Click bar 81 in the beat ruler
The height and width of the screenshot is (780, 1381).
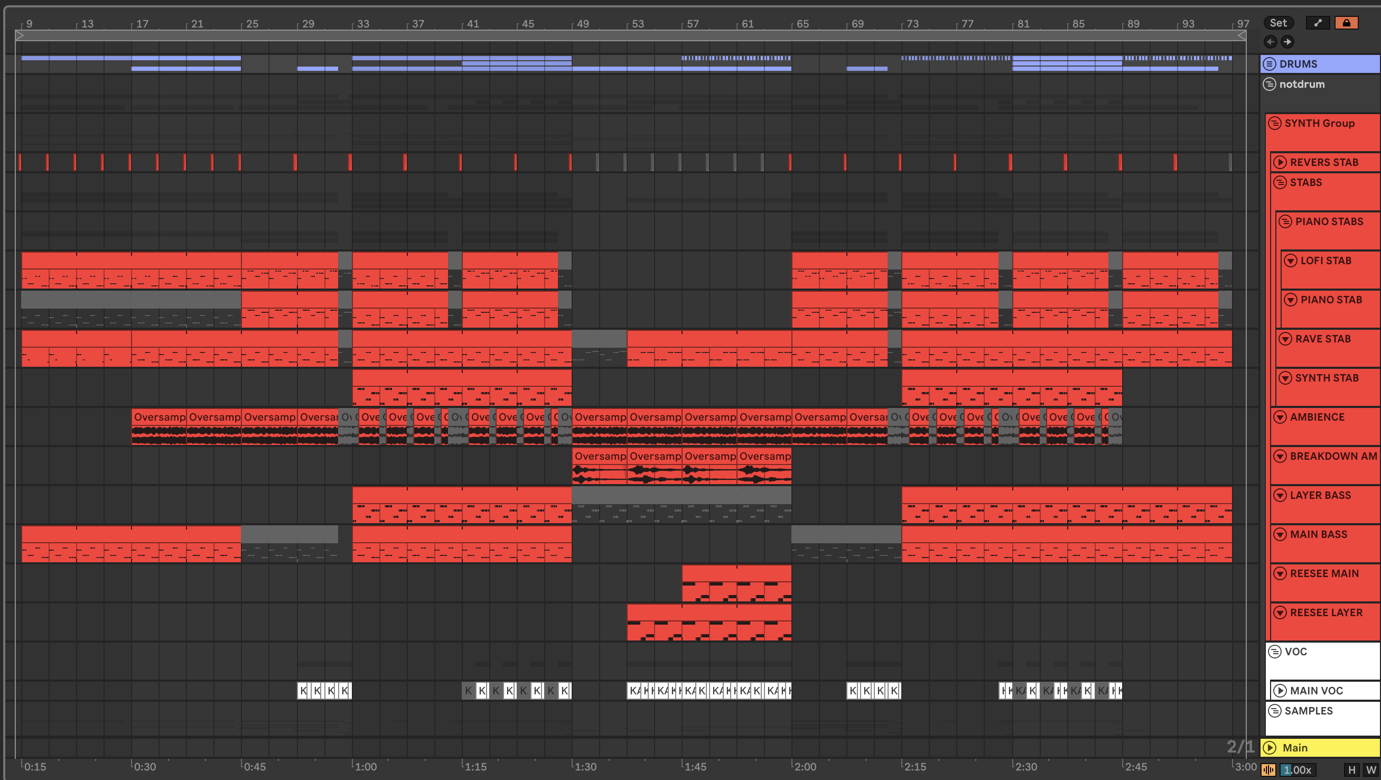pyautogui.click(x=1023, y=24)
